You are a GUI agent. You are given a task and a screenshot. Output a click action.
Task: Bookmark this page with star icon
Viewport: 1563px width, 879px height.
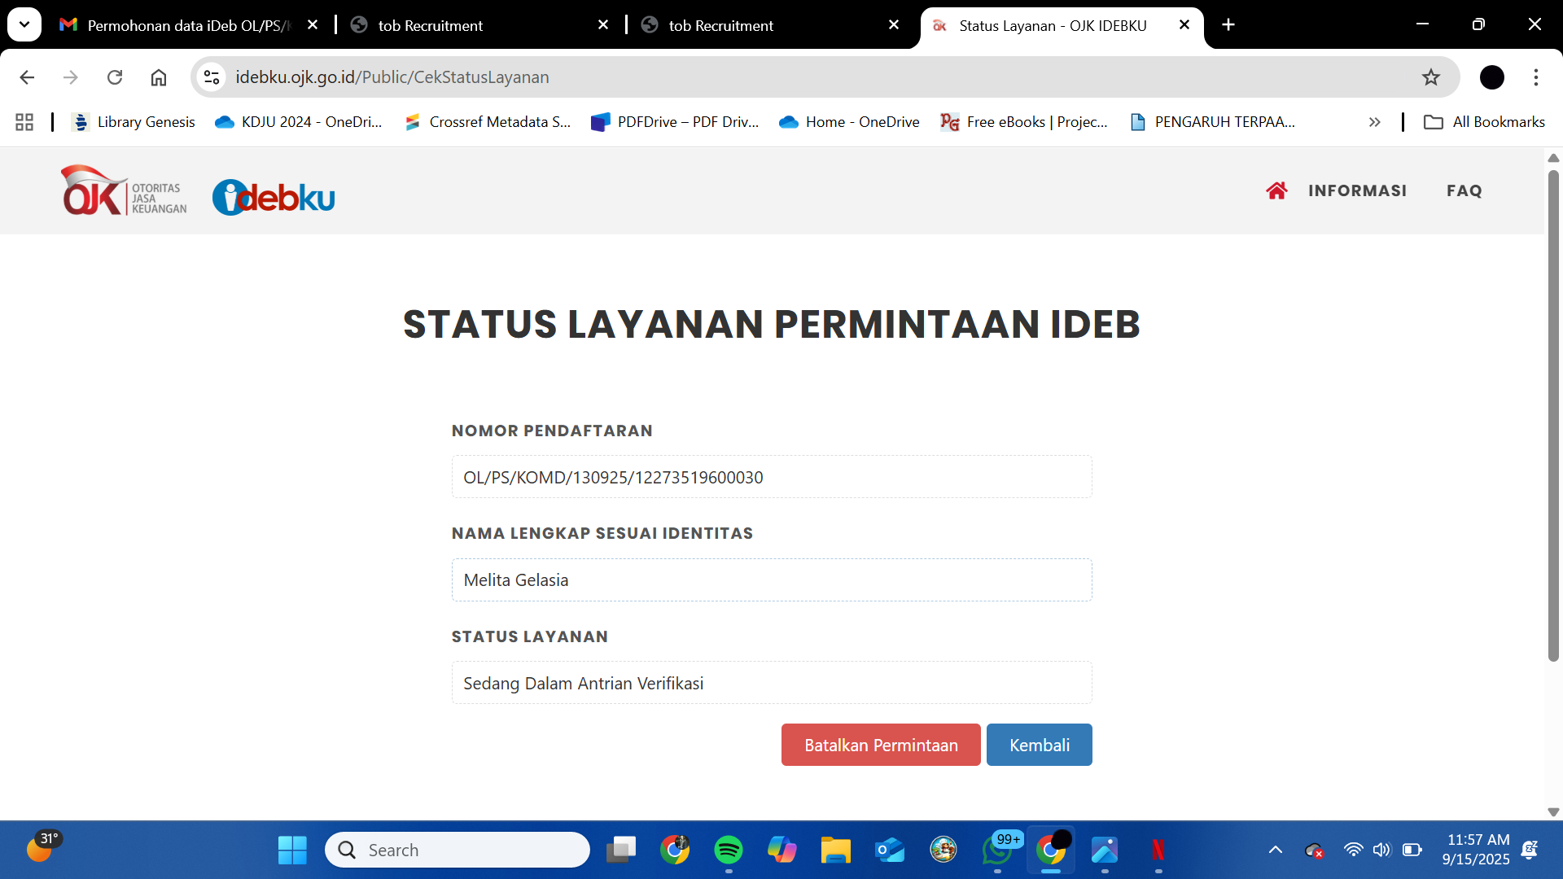click(1430, 77)
